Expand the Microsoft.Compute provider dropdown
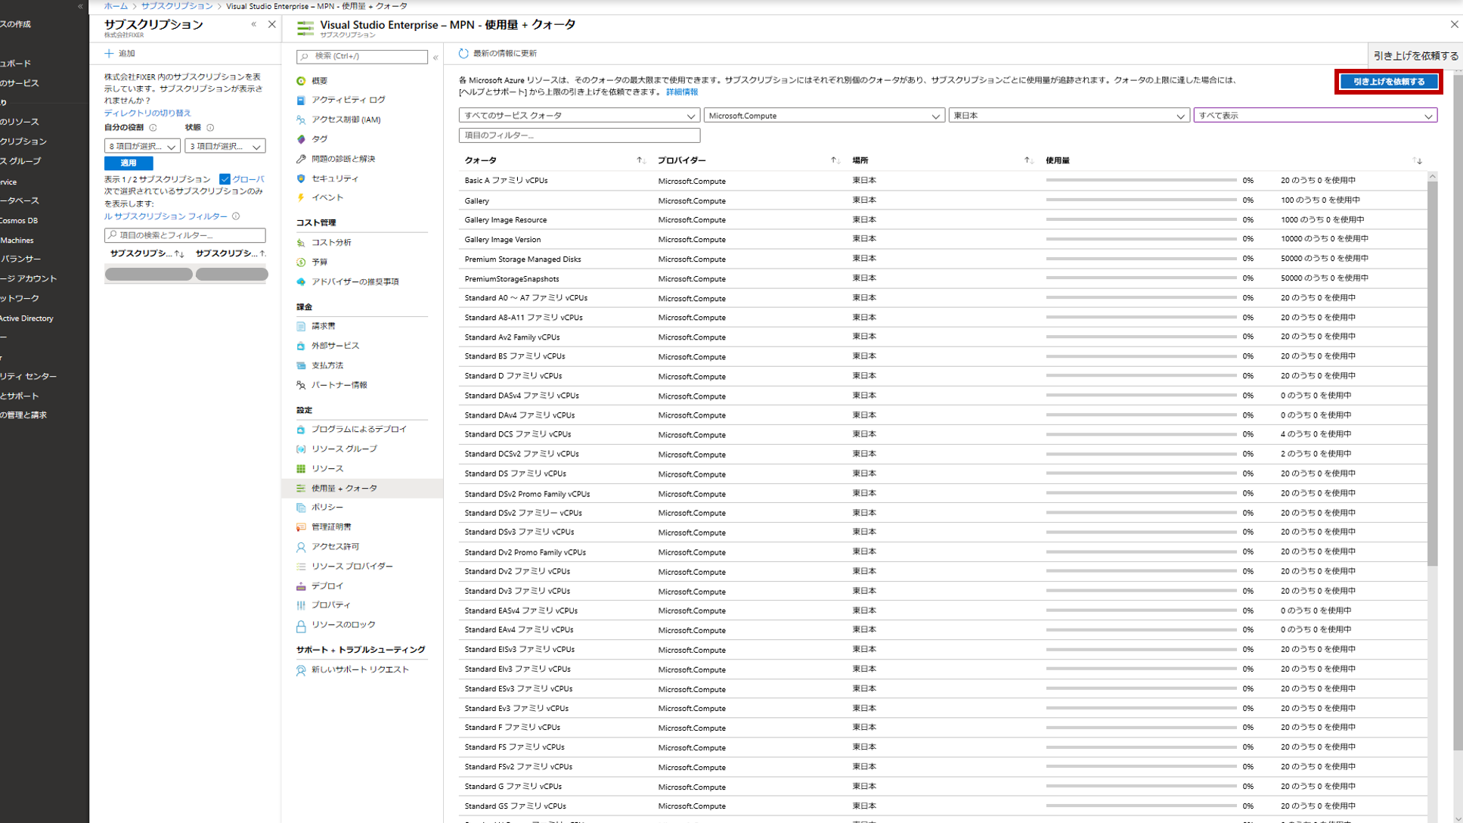Image resolution: width=1463 pixels, height=823 pixels. point(824,116)
